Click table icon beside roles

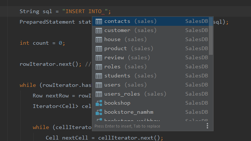tap(98, 67)
